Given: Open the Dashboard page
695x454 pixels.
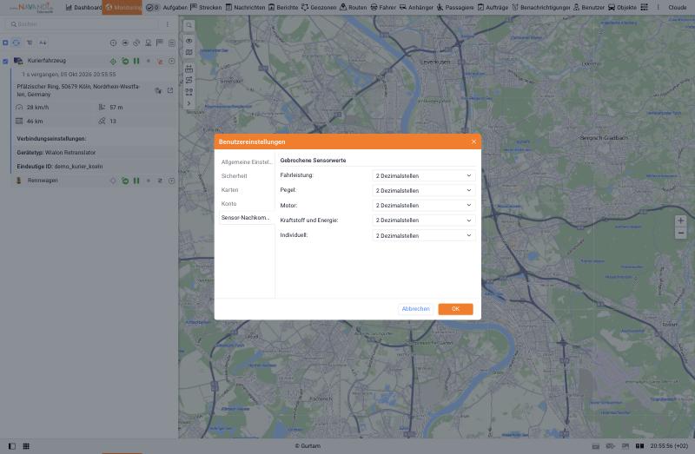Looking at the screenshot, I should [x=83, y=8].
